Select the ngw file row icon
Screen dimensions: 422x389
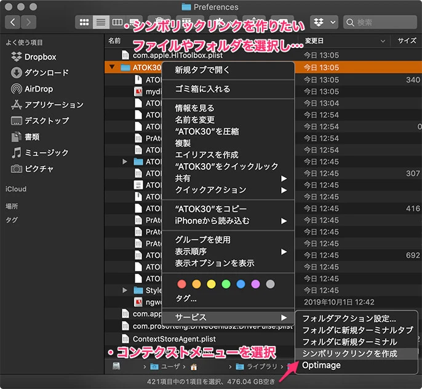138,302
